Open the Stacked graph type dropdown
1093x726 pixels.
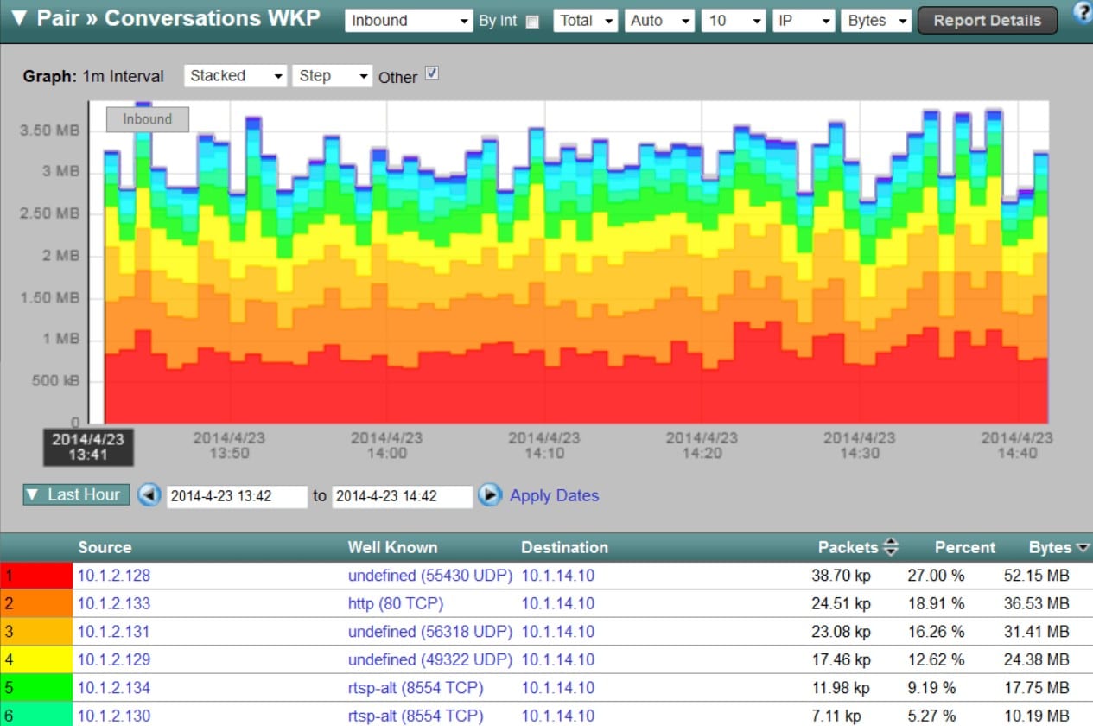coord(235,76)
